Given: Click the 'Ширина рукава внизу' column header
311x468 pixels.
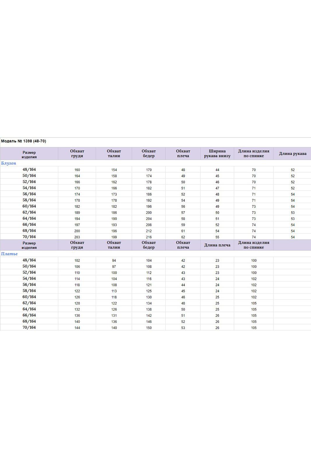Looking at the screenshot, I should (x=217, y=154).
